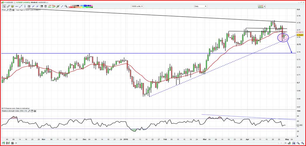Close the Price panel with X icon
This screenshot has height=146, width=306.
[14, 10]
